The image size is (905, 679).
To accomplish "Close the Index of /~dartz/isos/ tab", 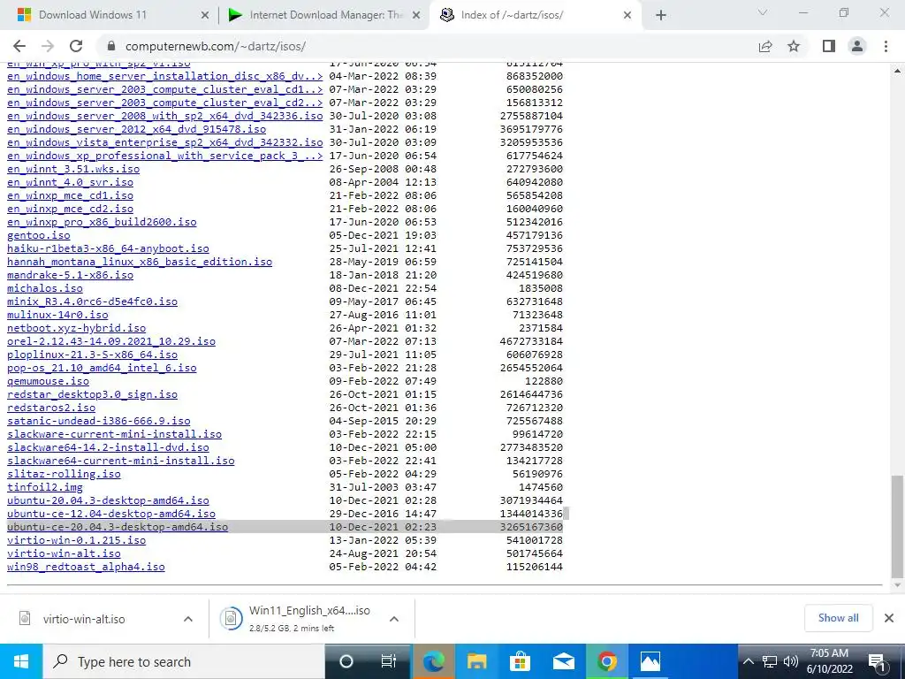I will tap(628, 16).
